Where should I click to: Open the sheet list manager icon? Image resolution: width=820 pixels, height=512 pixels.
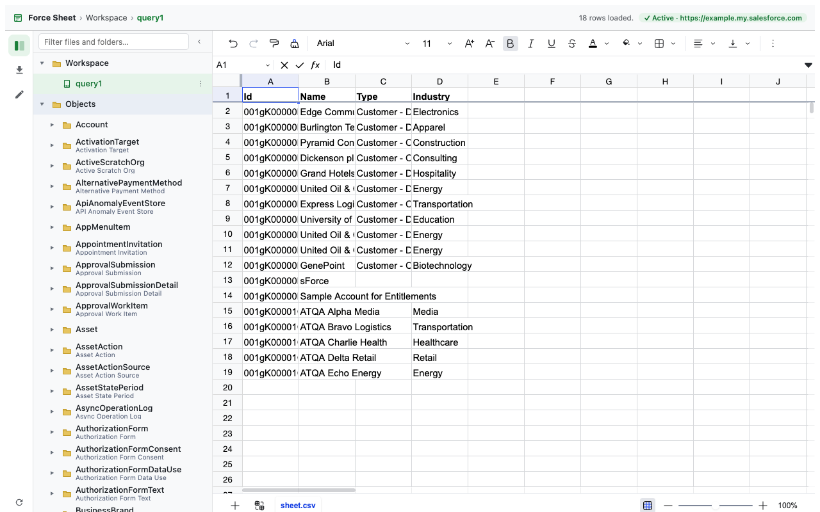point(259,506)
